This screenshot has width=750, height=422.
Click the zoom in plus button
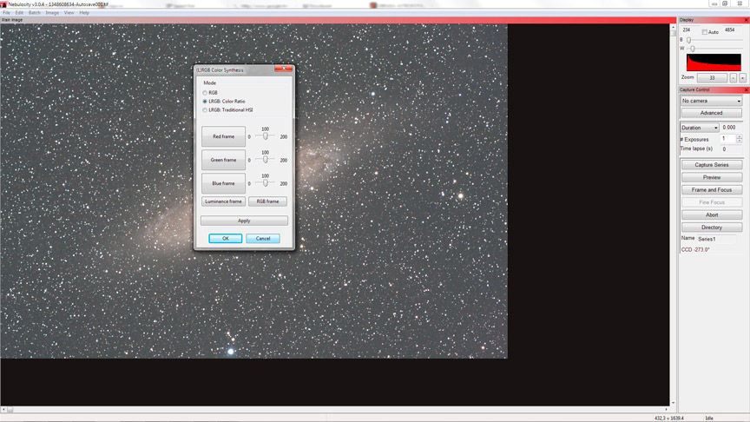[x=742, y=78]
